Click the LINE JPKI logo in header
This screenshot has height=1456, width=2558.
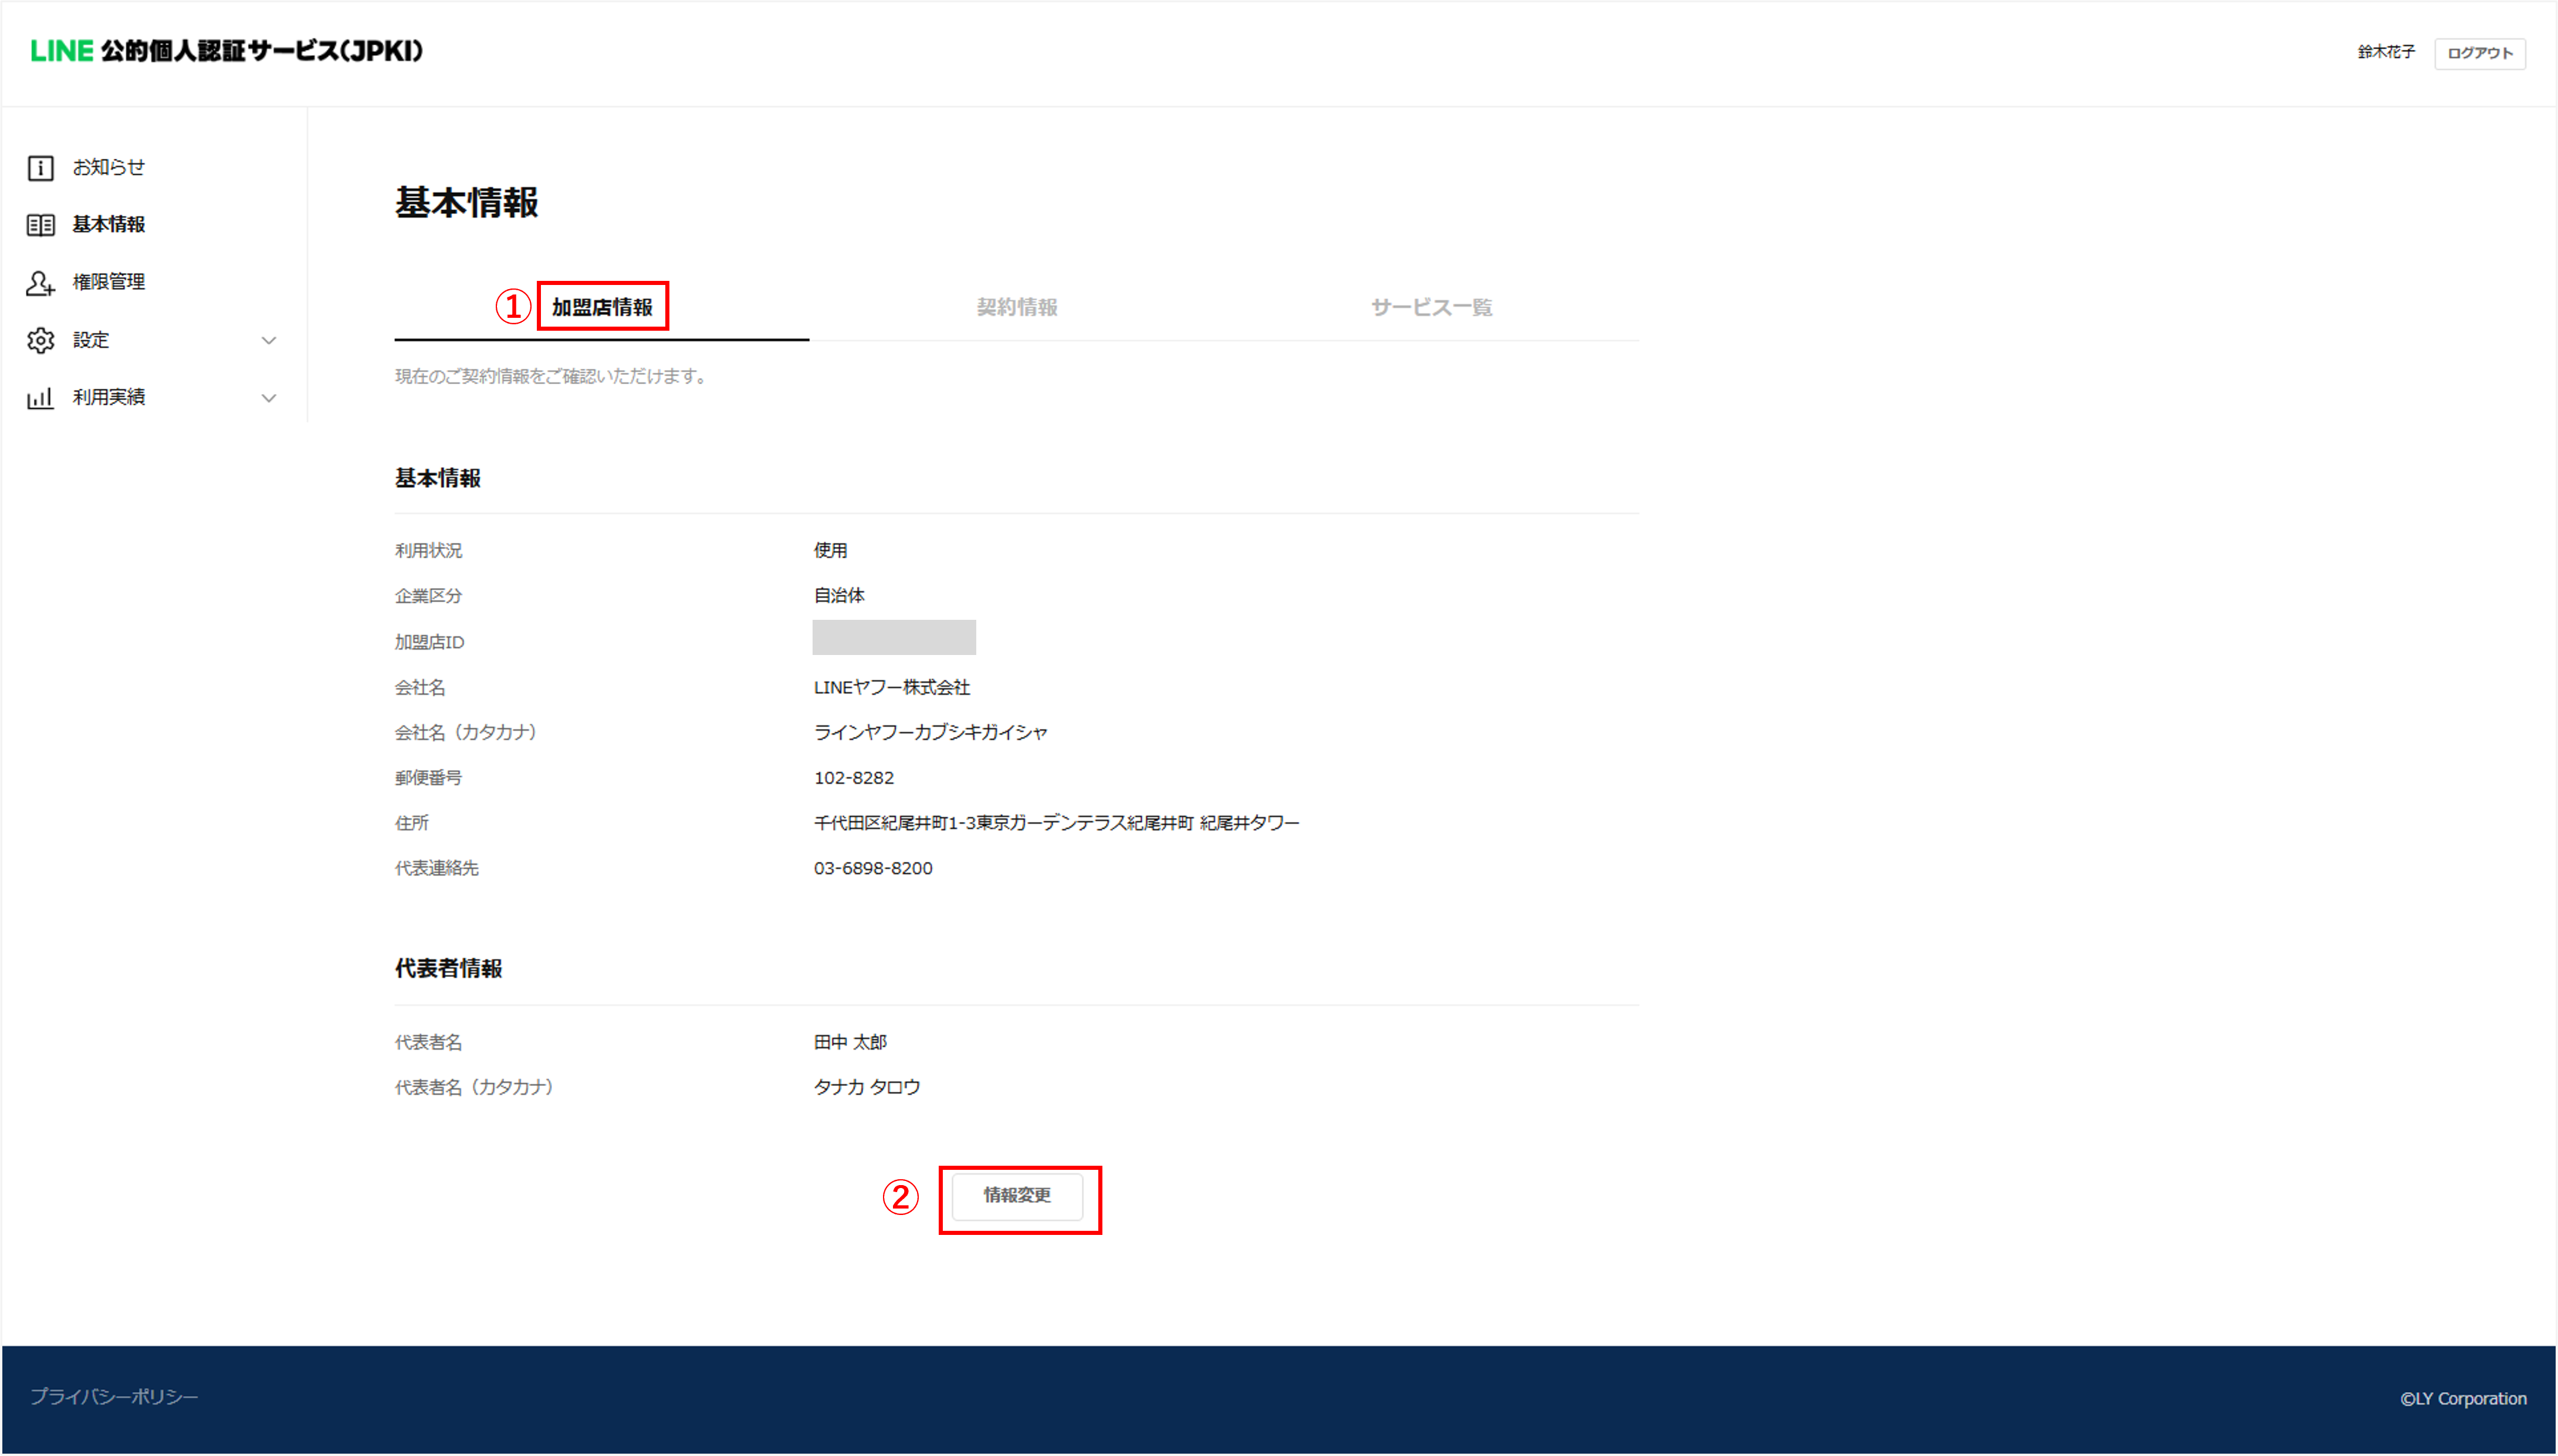[x=226, y=51]
